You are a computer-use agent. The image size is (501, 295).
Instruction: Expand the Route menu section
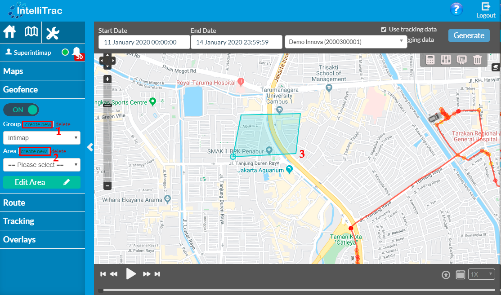coord(14,203)
